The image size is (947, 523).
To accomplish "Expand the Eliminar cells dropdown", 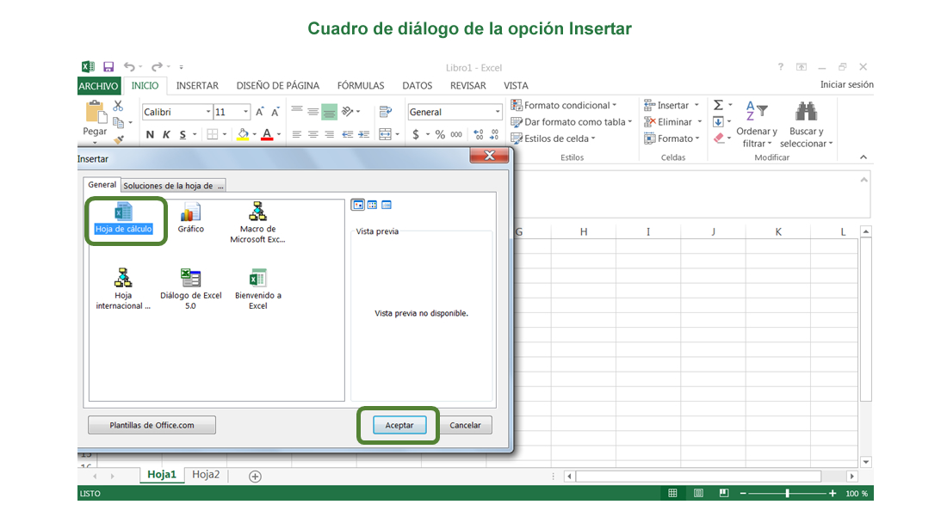I will click(700, 122).
